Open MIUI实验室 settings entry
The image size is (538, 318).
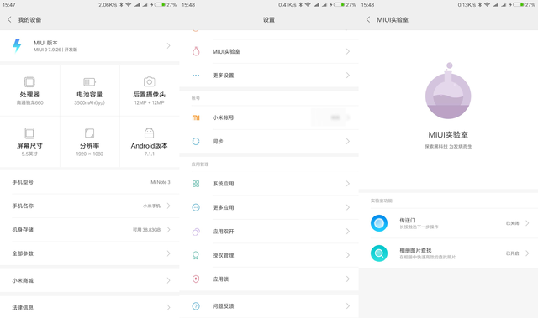click(x=269, y=51)
